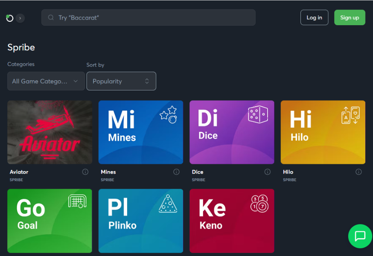373x256 pixels.
Task: Open the All Game Categories dropdown
Action: (x=46, y=81)
